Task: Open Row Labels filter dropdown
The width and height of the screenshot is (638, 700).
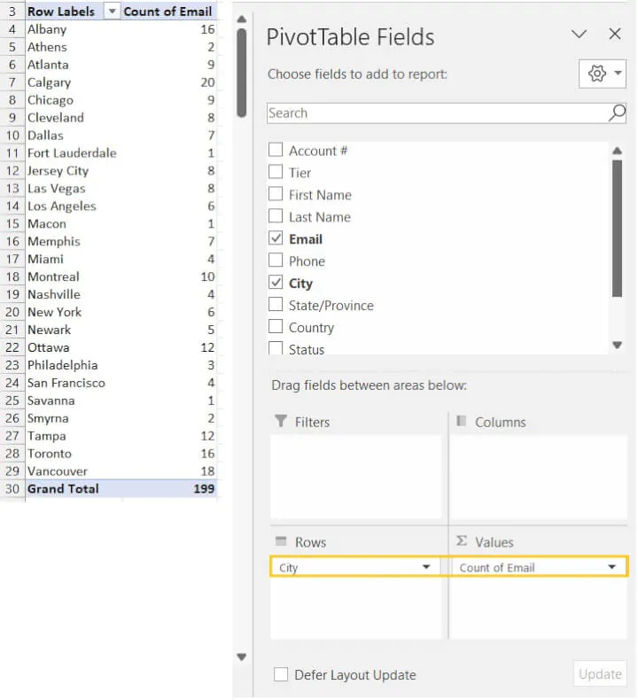Action: 112,12
